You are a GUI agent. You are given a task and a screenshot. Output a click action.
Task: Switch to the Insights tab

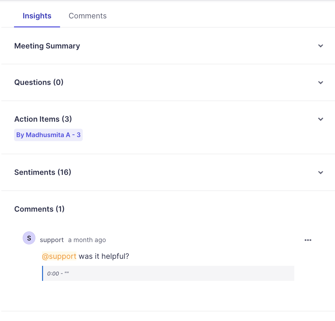(x=37, y=16)
